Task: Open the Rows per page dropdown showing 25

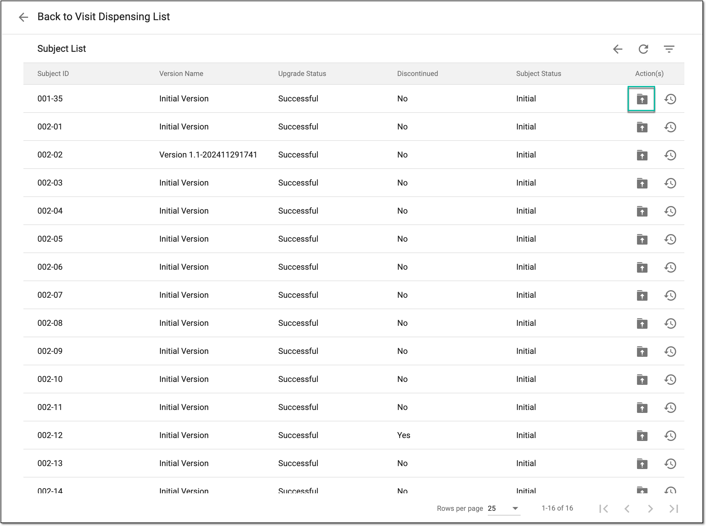Action: pos(503,508)
